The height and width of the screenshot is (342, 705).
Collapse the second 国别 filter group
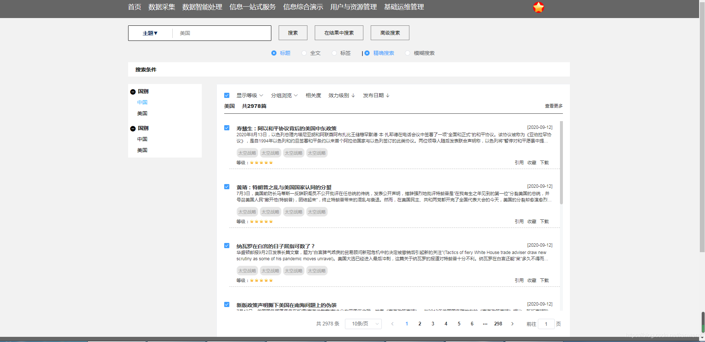(133, 128)
